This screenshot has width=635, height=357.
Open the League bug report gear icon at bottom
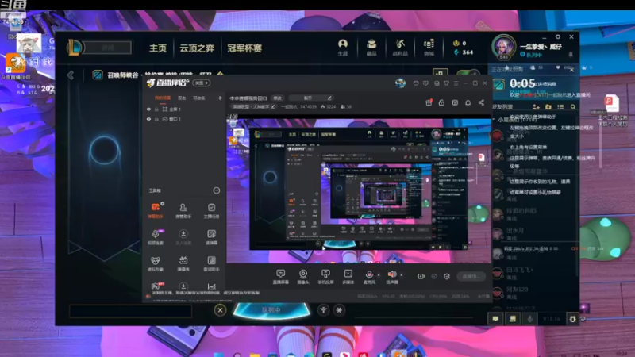(x=572, y=319)
